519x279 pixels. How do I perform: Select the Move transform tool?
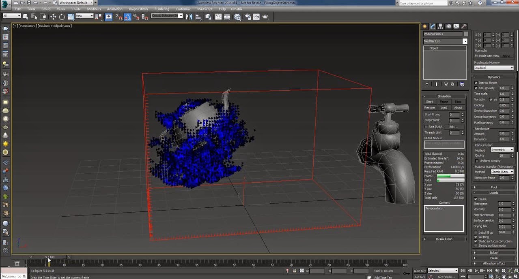pyautogui.click(x=53, y=17)
